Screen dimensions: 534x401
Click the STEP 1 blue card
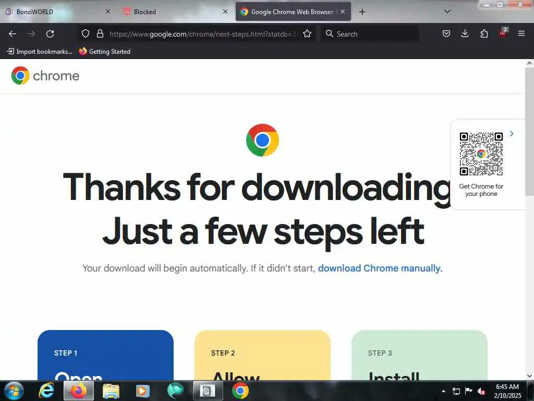pos(105,355)
